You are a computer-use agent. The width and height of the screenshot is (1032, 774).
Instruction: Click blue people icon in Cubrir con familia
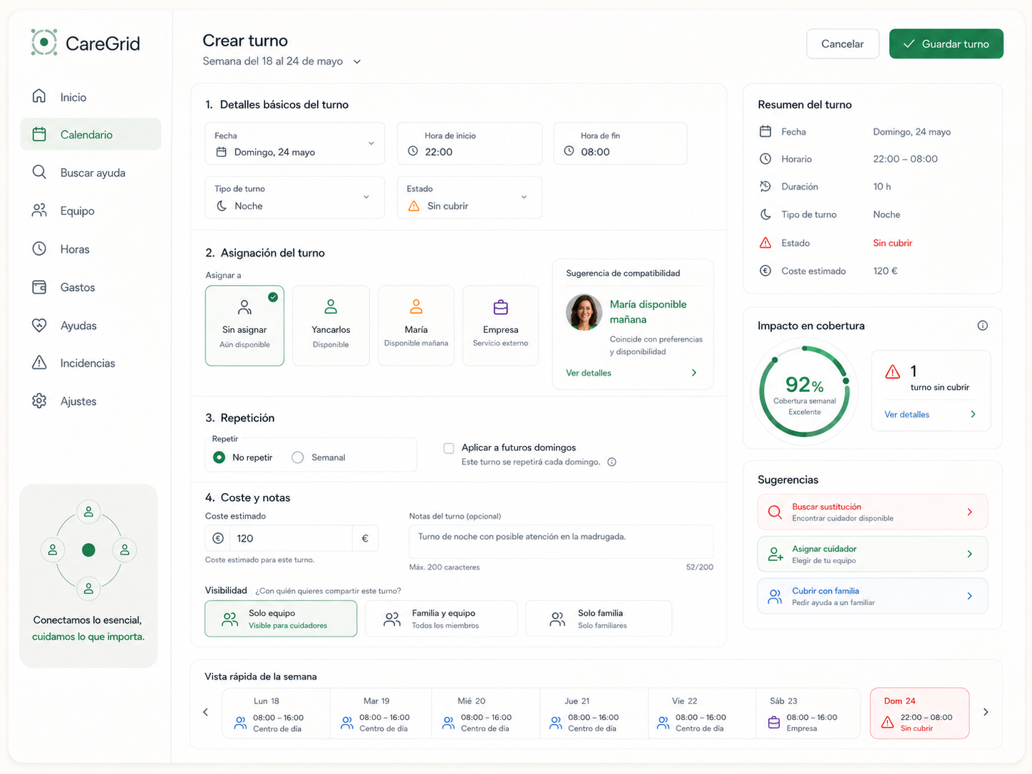coord(775,596)
